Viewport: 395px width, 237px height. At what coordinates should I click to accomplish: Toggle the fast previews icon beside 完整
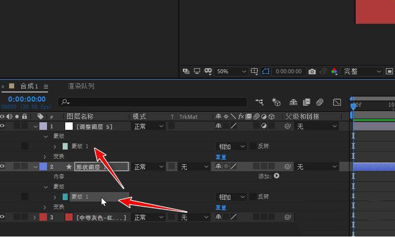pos(389,71)
